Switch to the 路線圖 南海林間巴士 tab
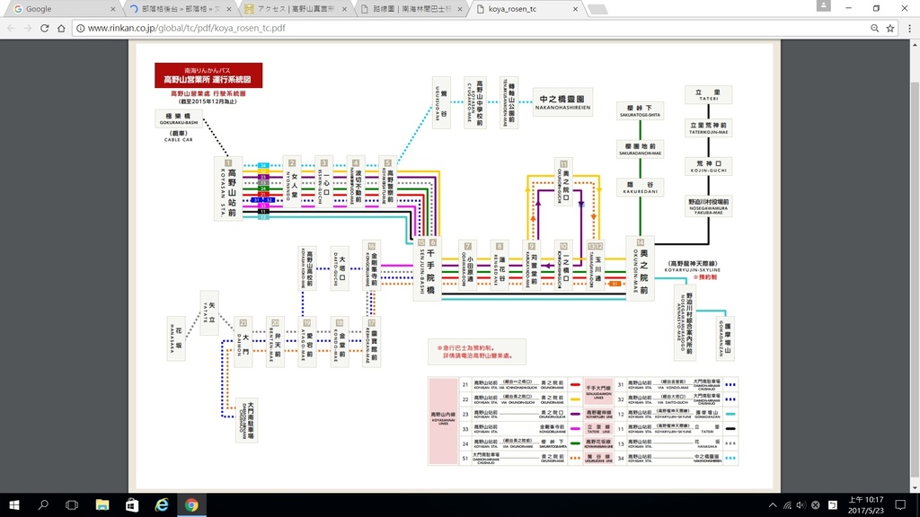The width and height of the screenshot is (920, 517). click(409, 9)
